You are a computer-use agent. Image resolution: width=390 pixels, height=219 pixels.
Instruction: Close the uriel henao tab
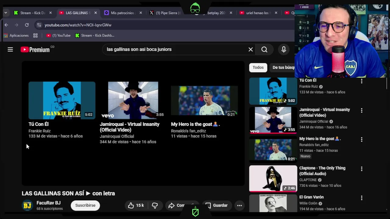pyautogui.click(x=276, y=13)
